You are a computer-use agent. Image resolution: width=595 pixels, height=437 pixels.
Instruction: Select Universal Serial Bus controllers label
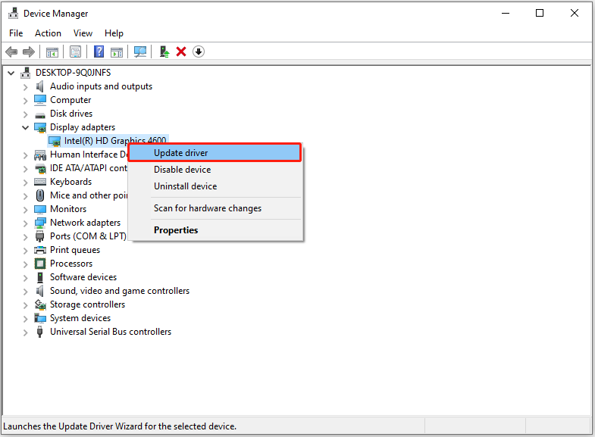(x=111, y=332)
